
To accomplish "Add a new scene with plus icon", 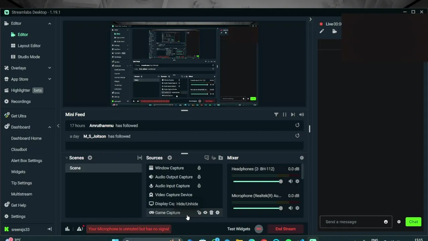I will (90, 158).
